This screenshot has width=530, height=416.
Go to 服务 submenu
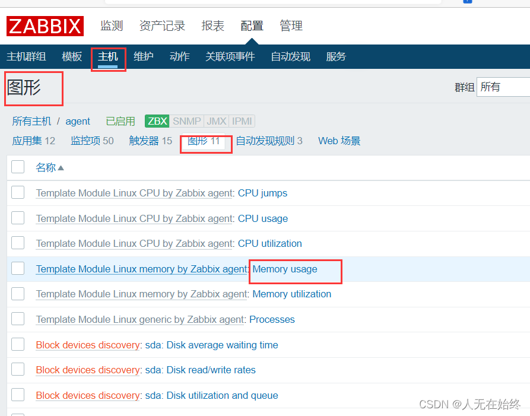[336, 56]
